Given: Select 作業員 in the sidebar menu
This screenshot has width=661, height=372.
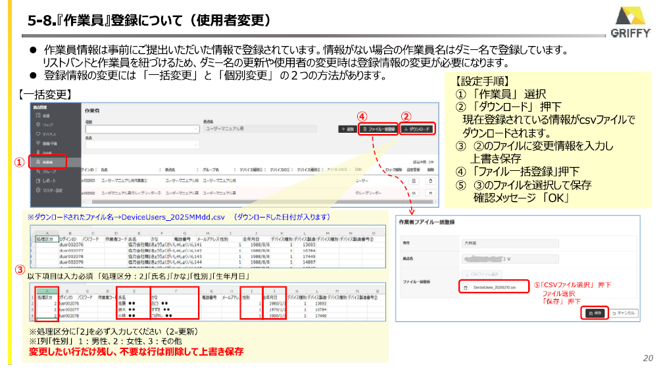Looking at the screenshot, I should [x=47, y=162].
